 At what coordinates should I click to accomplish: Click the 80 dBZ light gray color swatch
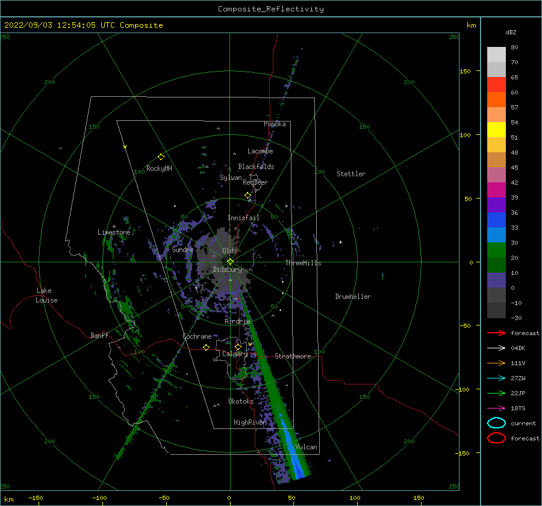click(496, 55)
